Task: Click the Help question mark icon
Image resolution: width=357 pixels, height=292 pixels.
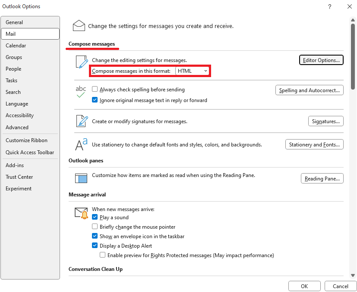Action: (x=329, y=6)
